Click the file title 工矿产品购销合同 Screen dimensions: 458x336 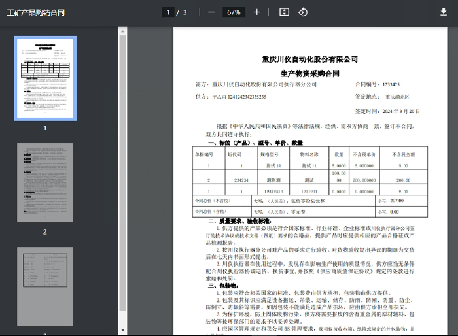35,12
